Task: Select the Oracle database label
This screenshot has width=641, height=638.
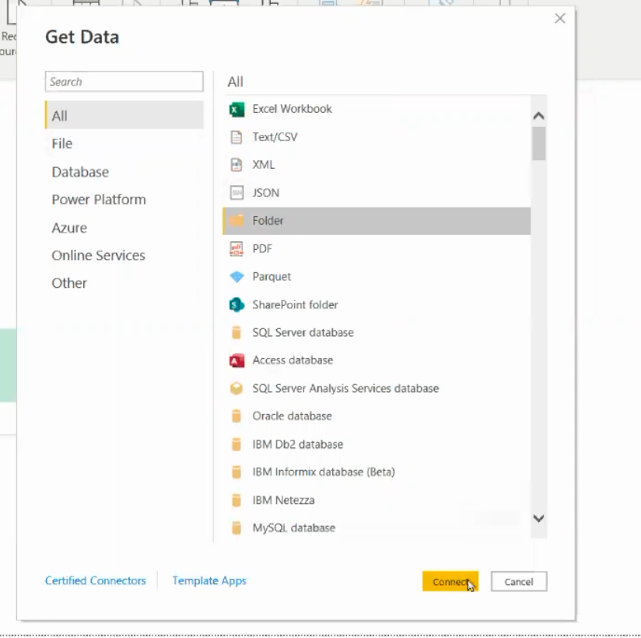Action: [292, 416]
